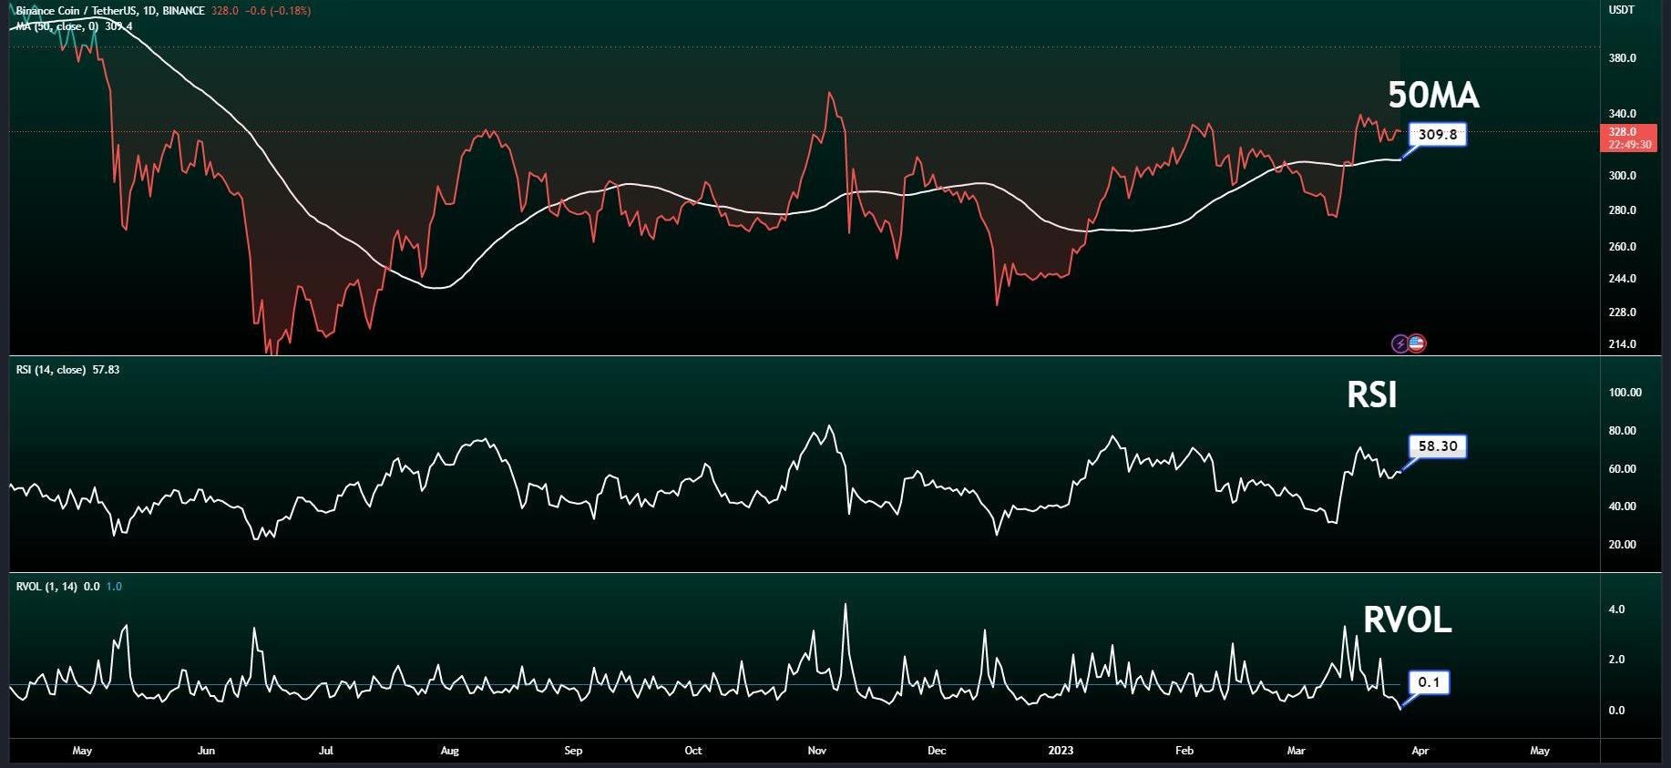Select the RSI (14, close) indicator legend
This screenshot has width=1671, height=768.
click(51, 370)
